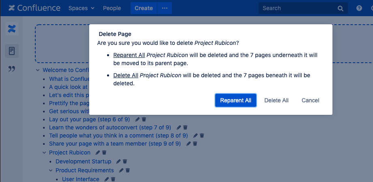373x182 pixels.
Task: Click the Reparent All button
Action: pyautogui.click(x=236, y=100)
